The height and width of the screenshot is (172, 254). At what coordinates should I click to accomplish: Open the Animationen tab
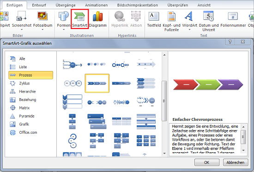[97, 5]
